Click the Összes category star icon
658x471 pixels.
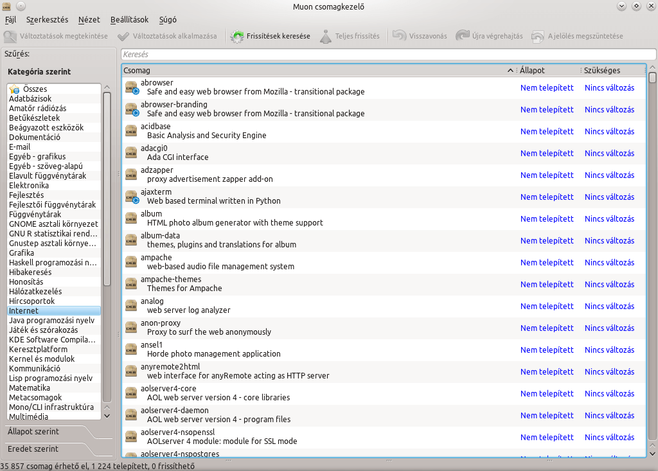coord(14,89)
